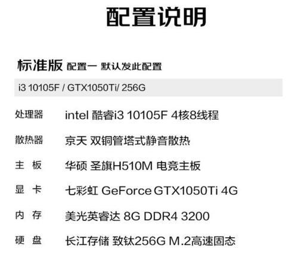Click the 配置一 默认发此配置 subtitle
Viewport: 298px width, 255px height.
[x=114, y=67]
